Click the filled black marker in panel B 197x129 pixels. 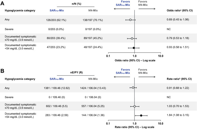(x=141, y=115)
